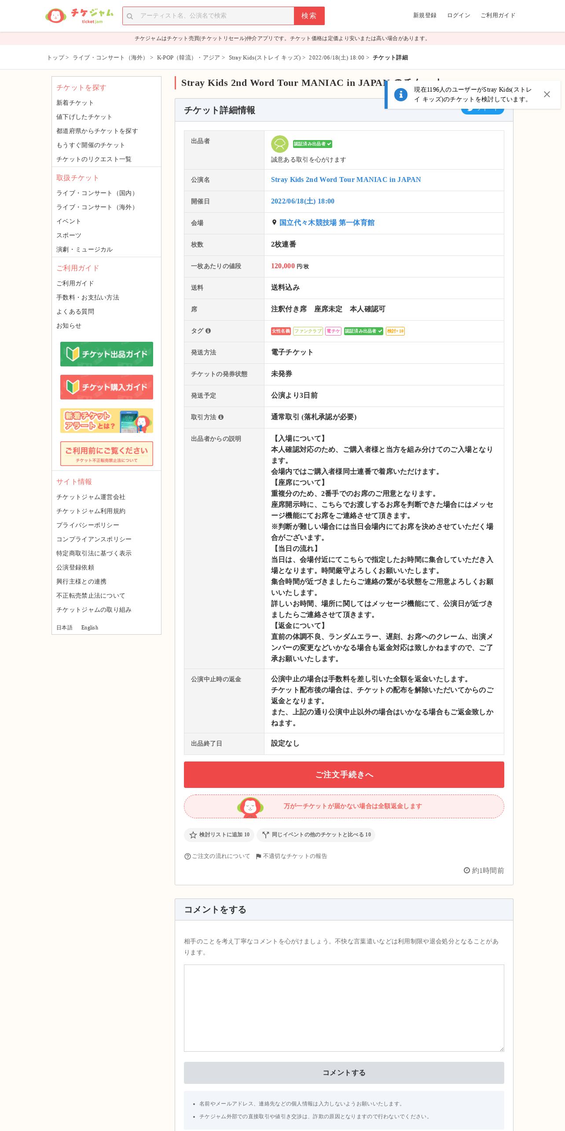
Task: Click the search magnifier icon
Action: (x=130, y=16)
